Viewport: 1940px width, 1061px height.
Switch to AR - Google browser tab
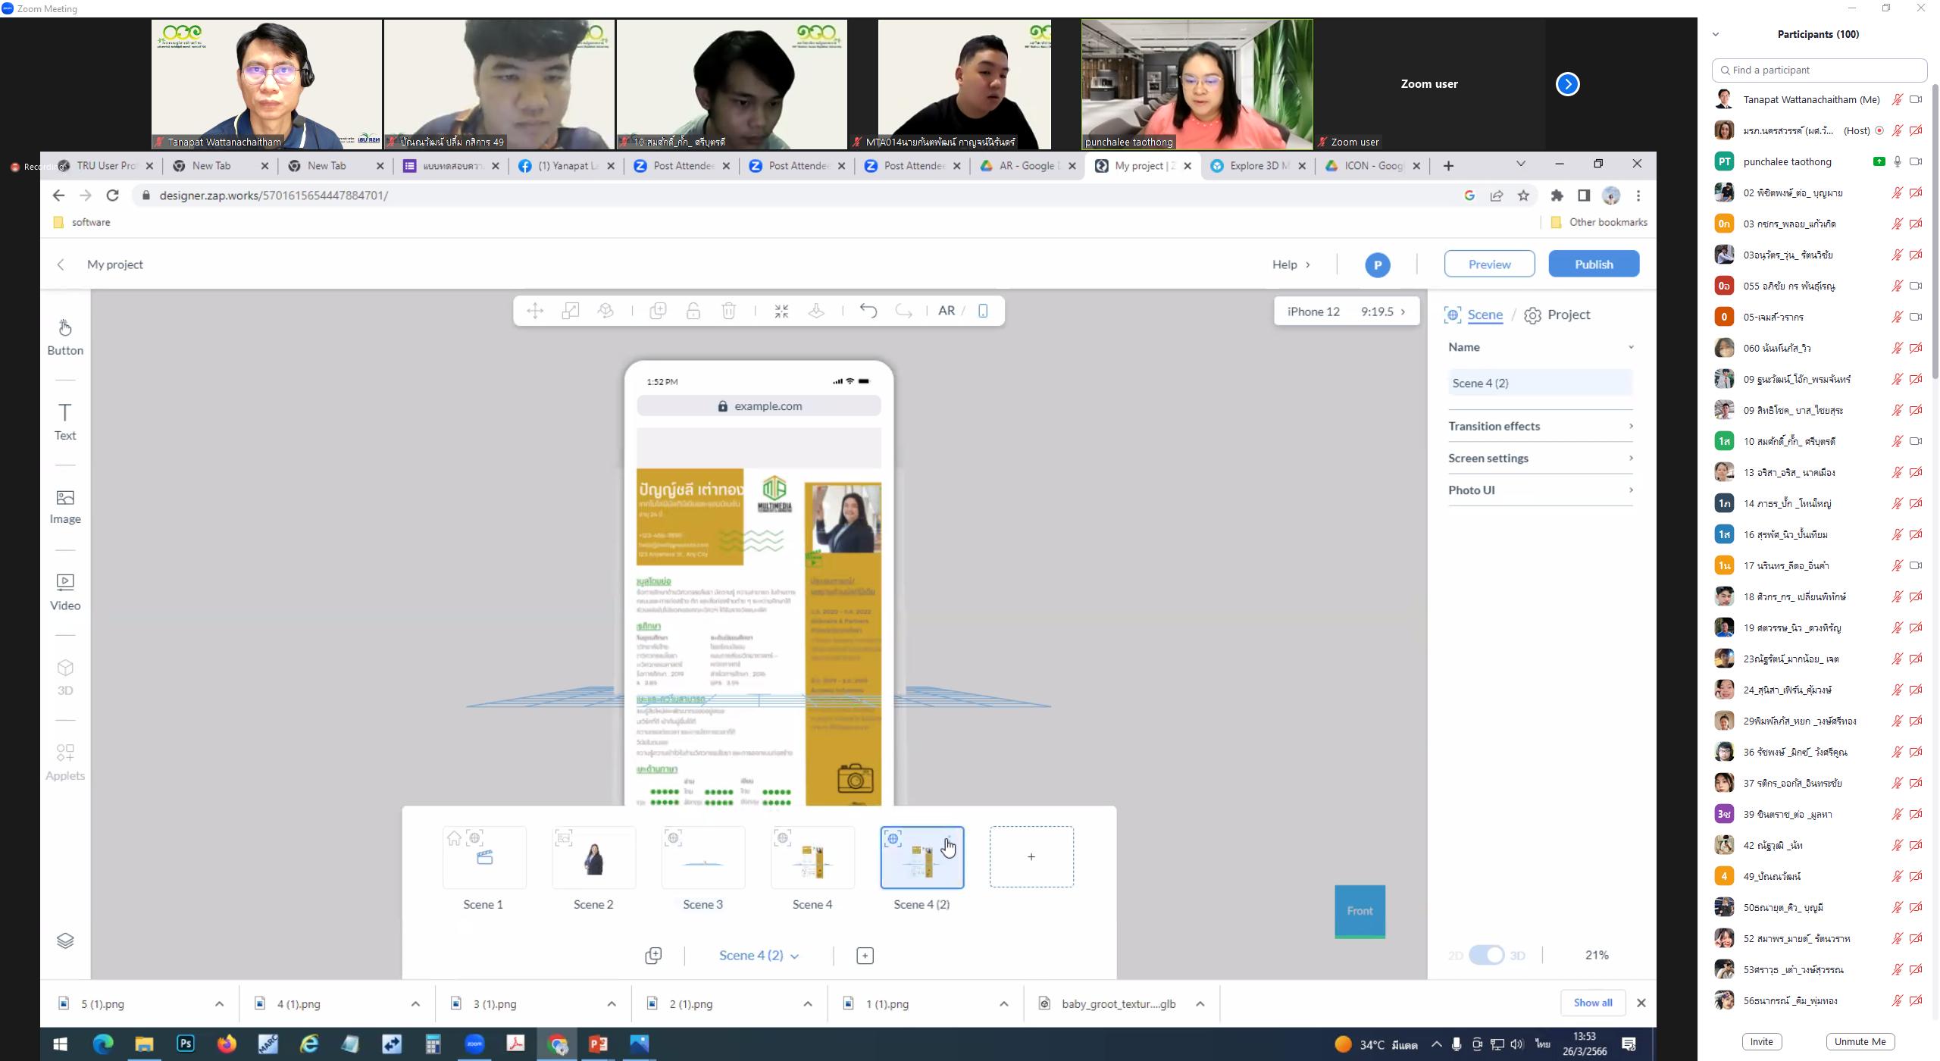pos(1026,166)
